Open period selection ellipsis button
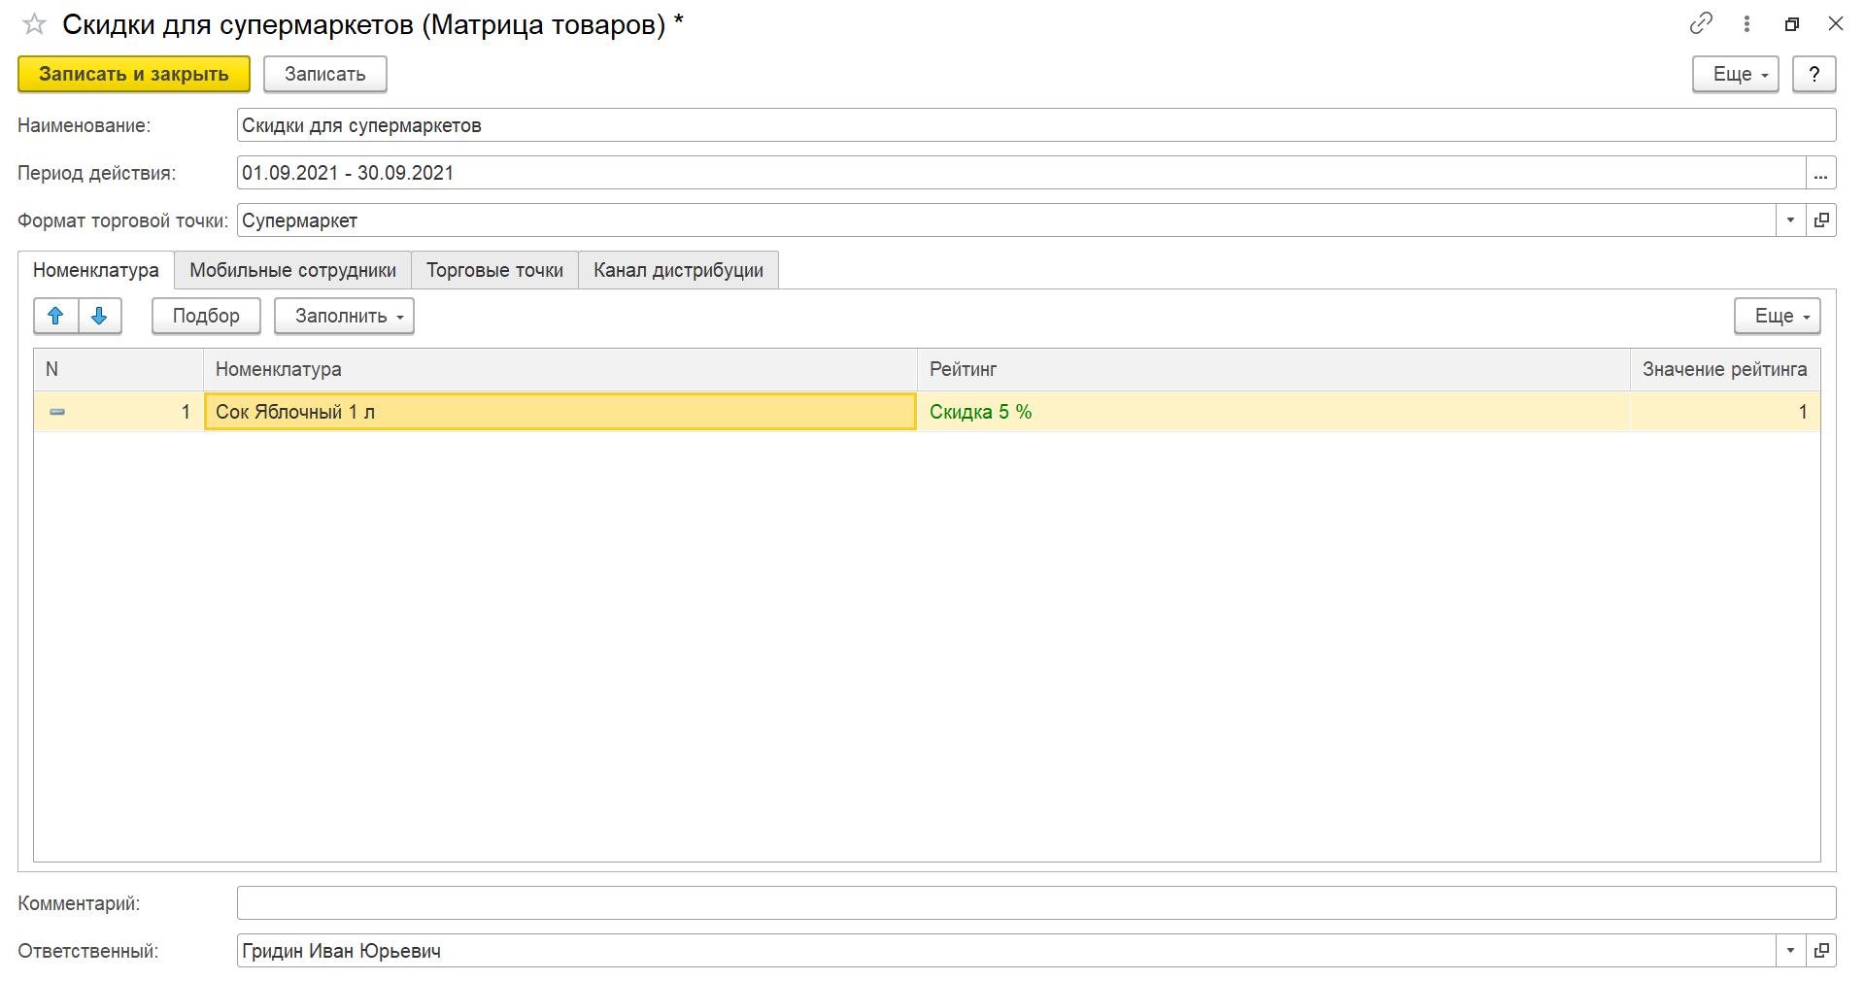Image resolution: width=1865 pixels, height=981 pixels. click(x=1821, y=173)
